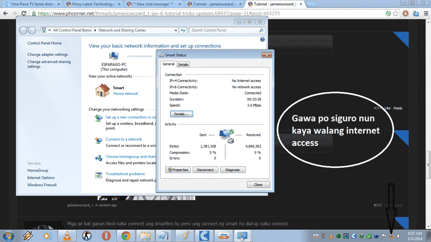Click the Home network link

point(126,94)
